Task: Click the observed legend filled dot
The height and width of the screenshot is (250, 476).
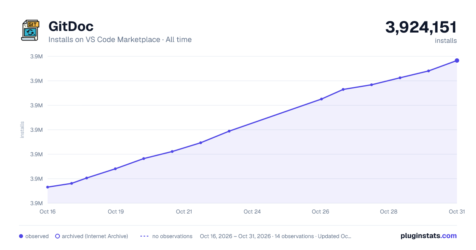Action: click(21, 236)
